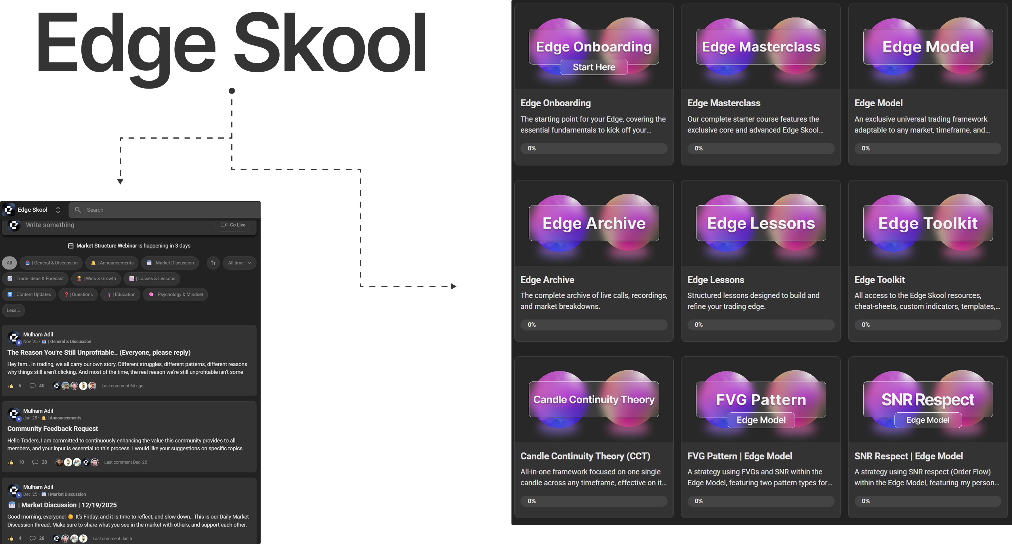Click the search magnifier icon
Screen dimensions: 1012x544
click(78, 210)
